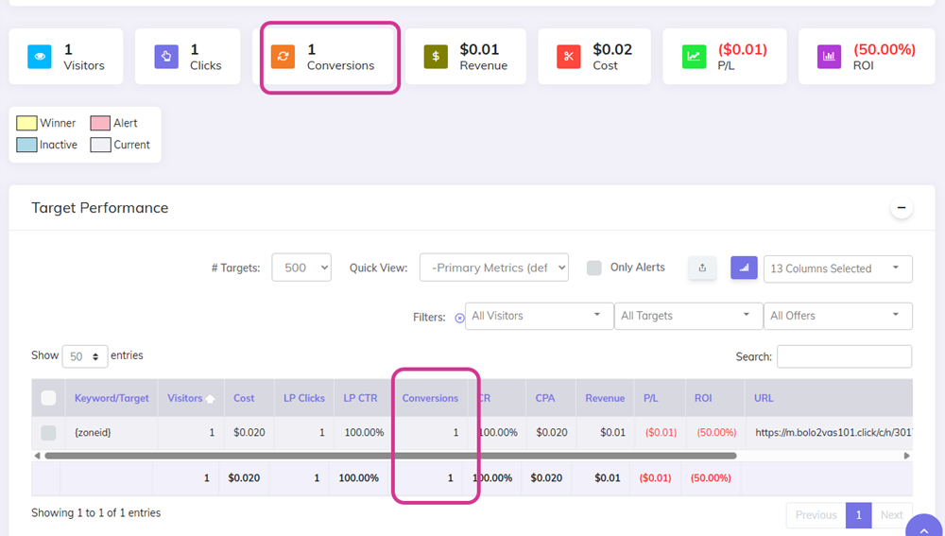
Task: Sort by Conversions column header
Action: pyautogui.click(x=430, y=398)
